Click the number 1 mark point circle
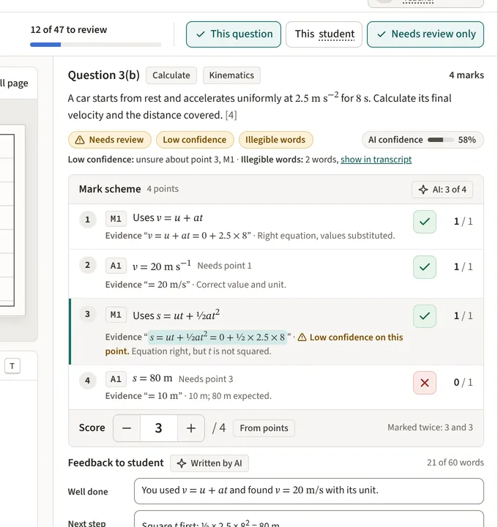 pos(88,220)
